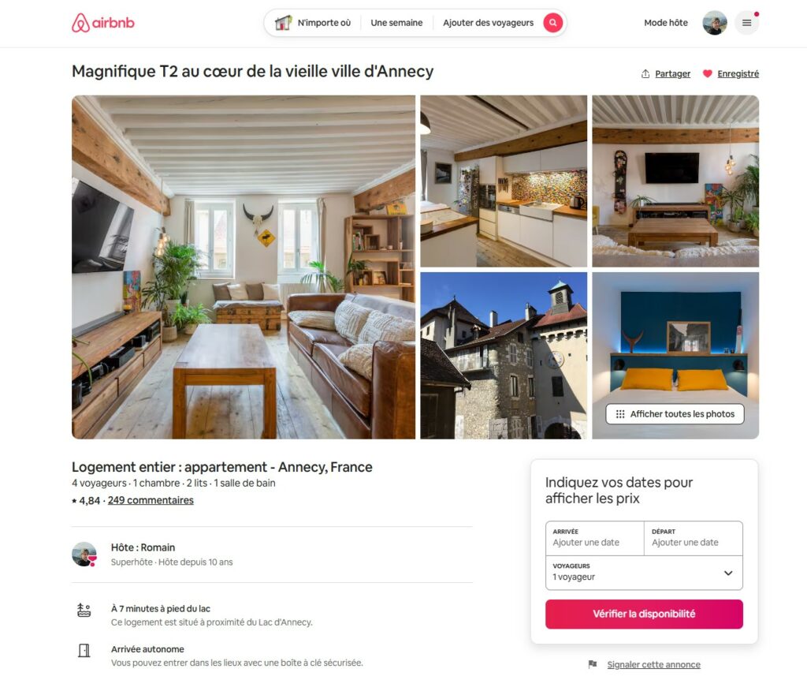This screenshot has height=680, width=807.
Task: Click the grid icon for all photos
Action: click(620, 413)
